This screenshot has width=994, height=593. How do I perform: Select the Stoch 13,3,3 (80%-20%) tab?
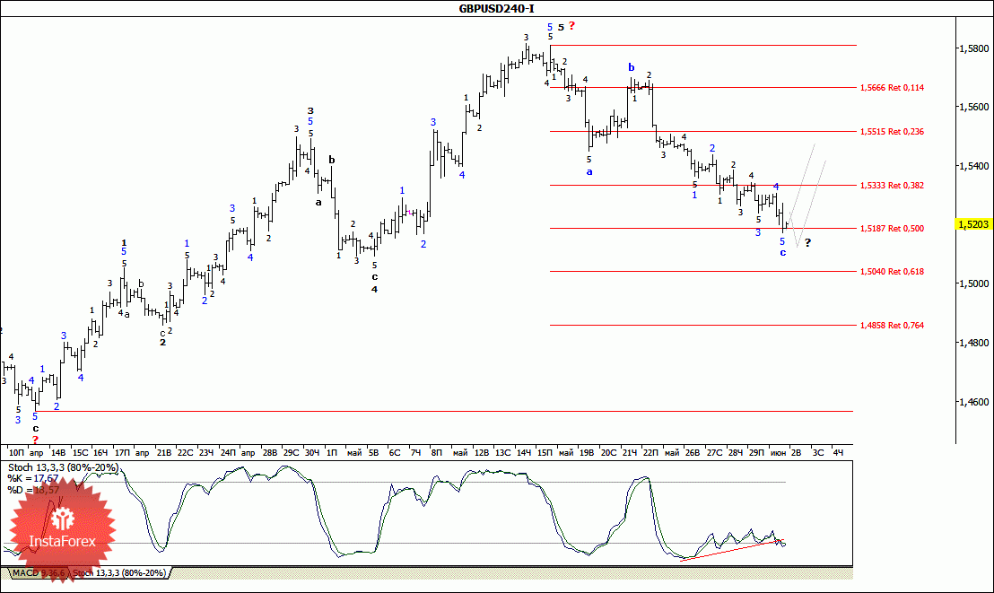(x=119, y=572)
